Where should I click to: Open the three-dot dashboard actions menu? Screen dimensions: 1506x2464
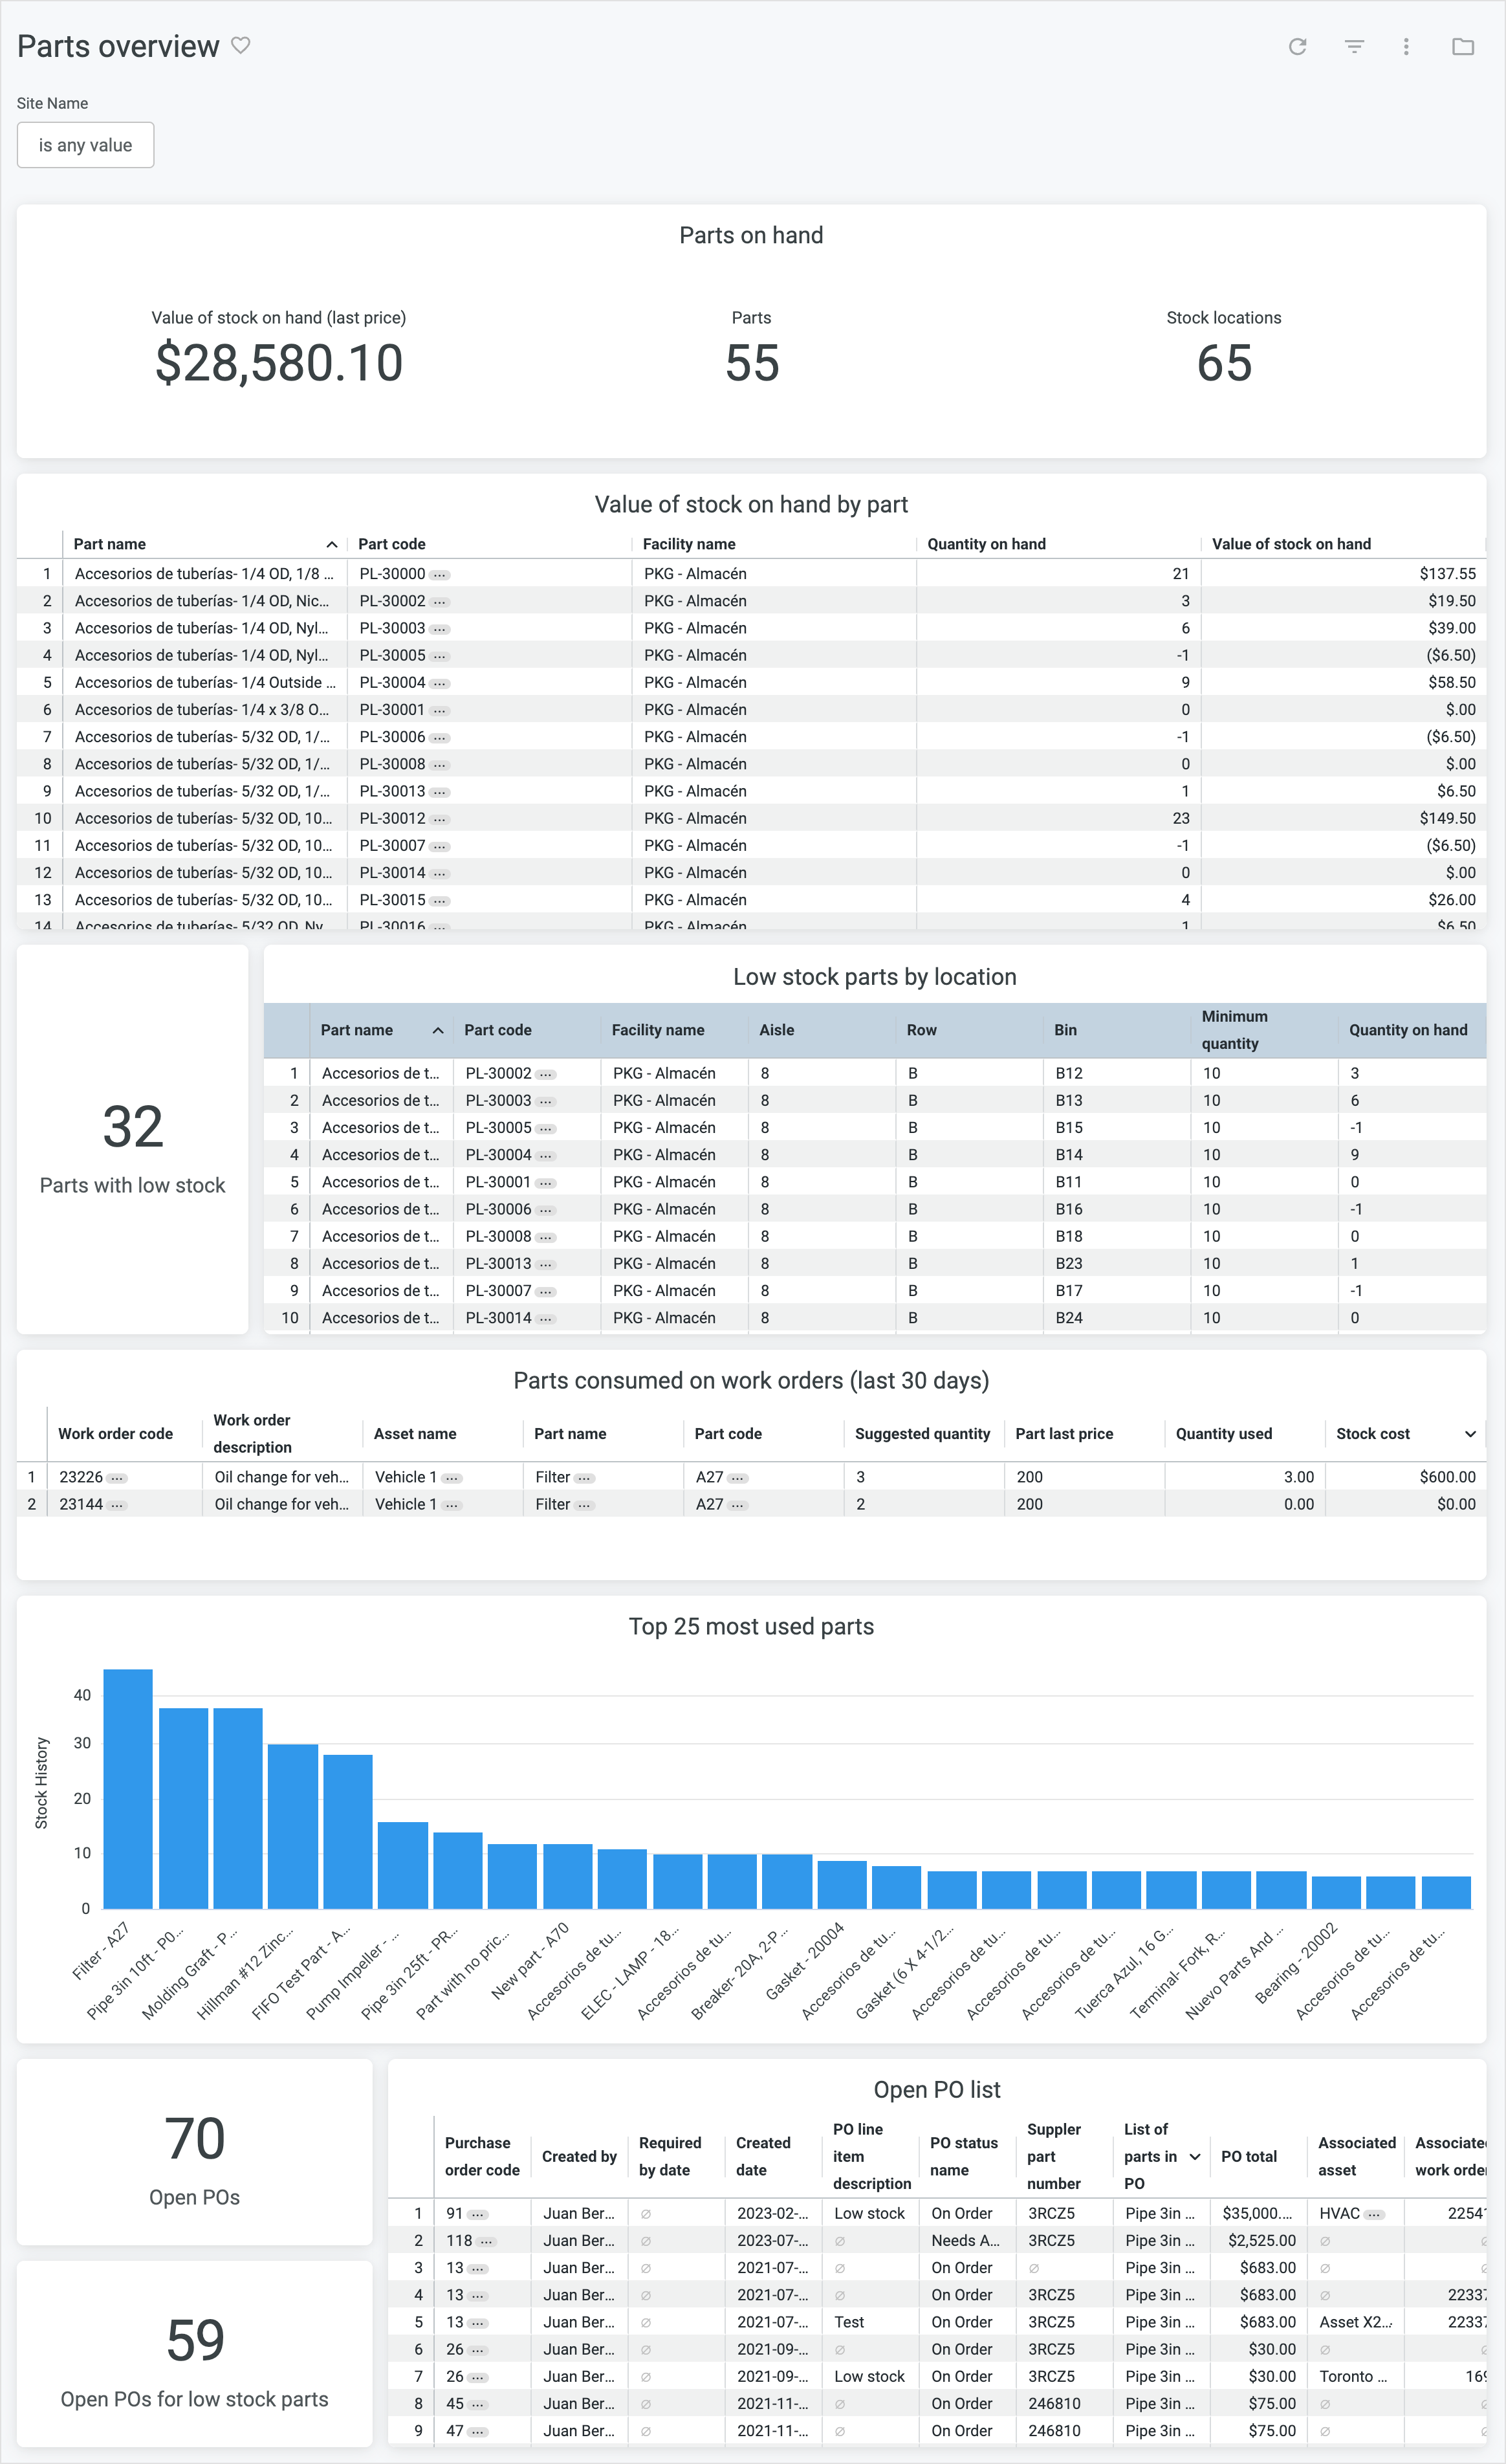click(x=1406, y=46)
